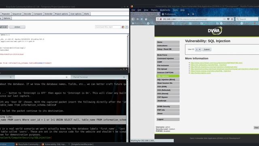Click the site information icon in URL bar
This screenshot has height=146, width=259.
tap(158, 19)
